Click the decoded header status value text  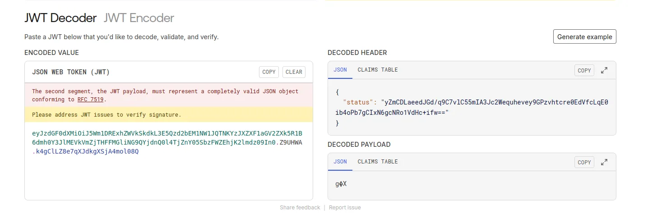pyautogui.click(x=451, y=102)
